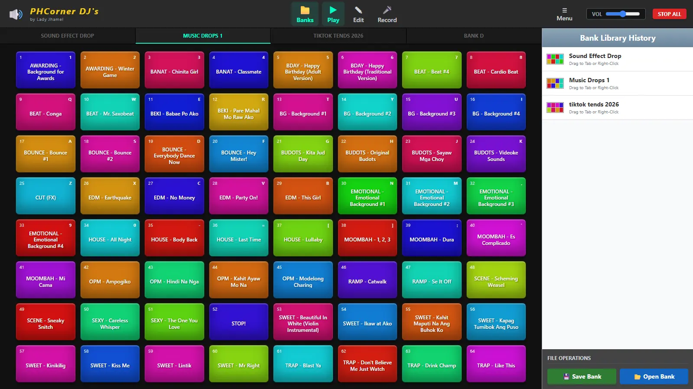This screenshot has height=389, width=693.
Task: Play TRAP - Don't Believe Me pad
Action: [x=368, y=363]
